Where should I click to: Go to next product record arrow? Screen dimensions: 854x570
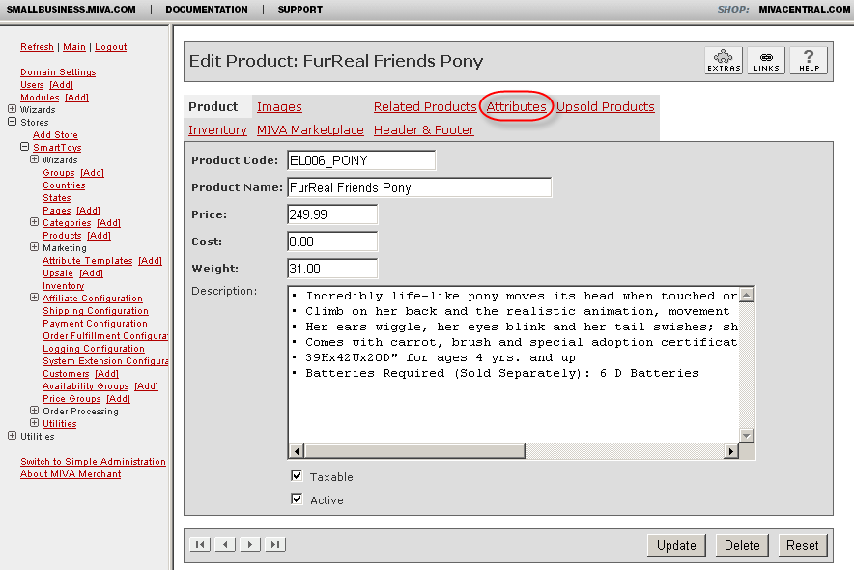[x=250, y=544]
